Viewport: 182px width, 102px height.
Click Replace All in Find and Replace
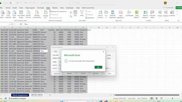[x=57, y=73]
